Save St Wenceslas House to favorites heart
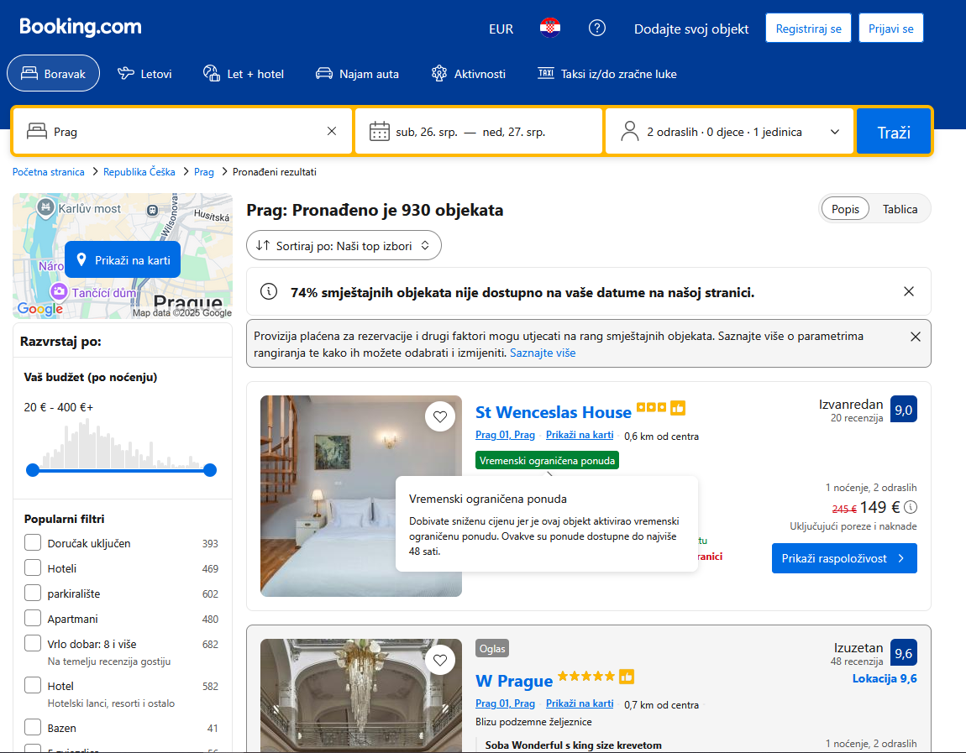The width and height of the screenshot is (966, 753). click(440, 417)
